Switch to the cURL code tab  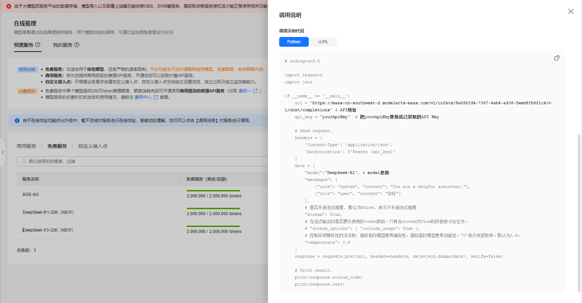pos(323,42)
